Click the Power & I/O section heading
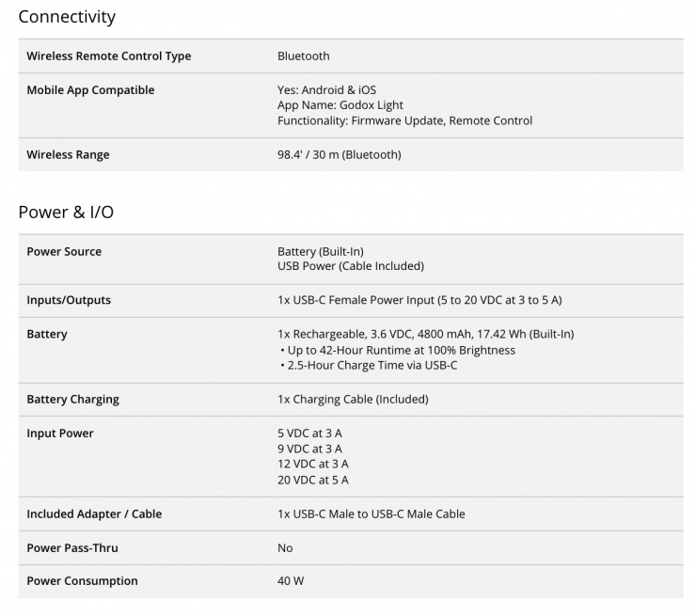Screen dimensions: 696x616 pyautogui.click(x=66, y=213)
